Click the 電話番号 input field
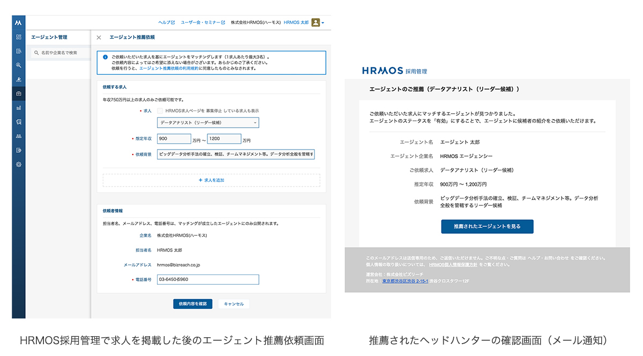 [x=207, y=279]
